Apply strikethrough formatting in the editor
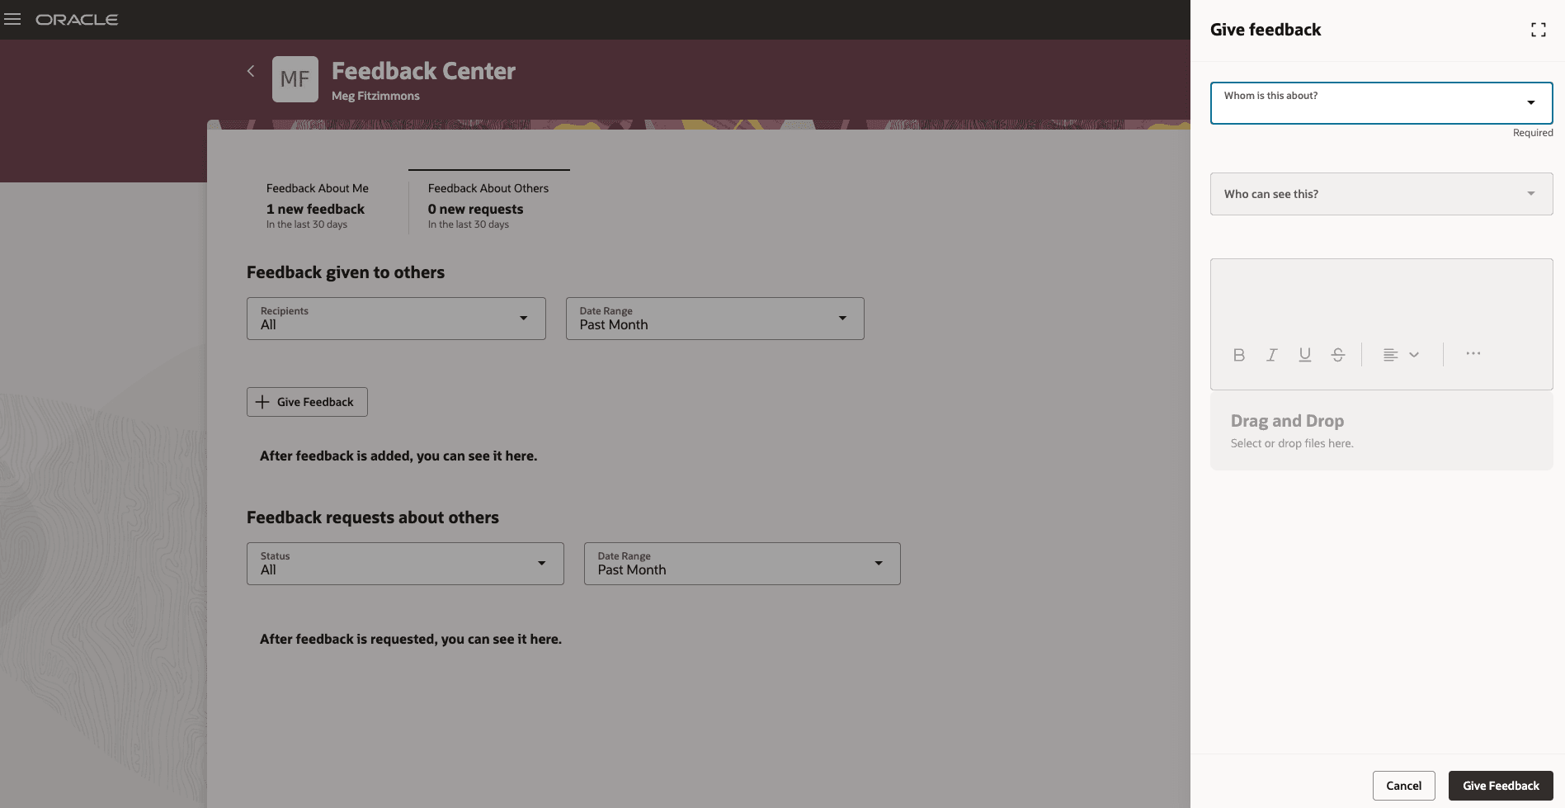Image resolution: width=1565 pixels, height=808 pixels. (x=1337, y=354)
